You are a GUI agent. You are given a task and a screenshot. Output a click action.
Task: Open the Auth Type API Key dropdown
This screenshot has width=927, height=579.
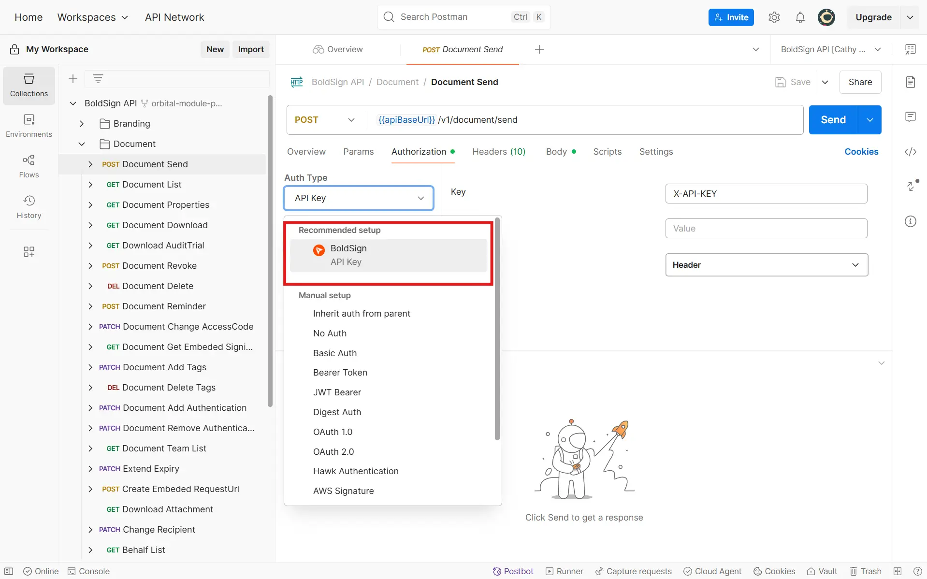pos(359,198)
